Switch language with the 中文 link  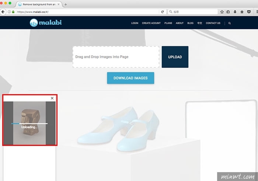pos(200,23)
